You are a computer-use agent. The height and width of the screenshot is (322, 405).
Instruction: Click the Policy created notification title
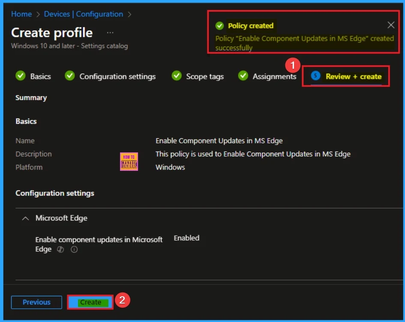tap(251, 26)
